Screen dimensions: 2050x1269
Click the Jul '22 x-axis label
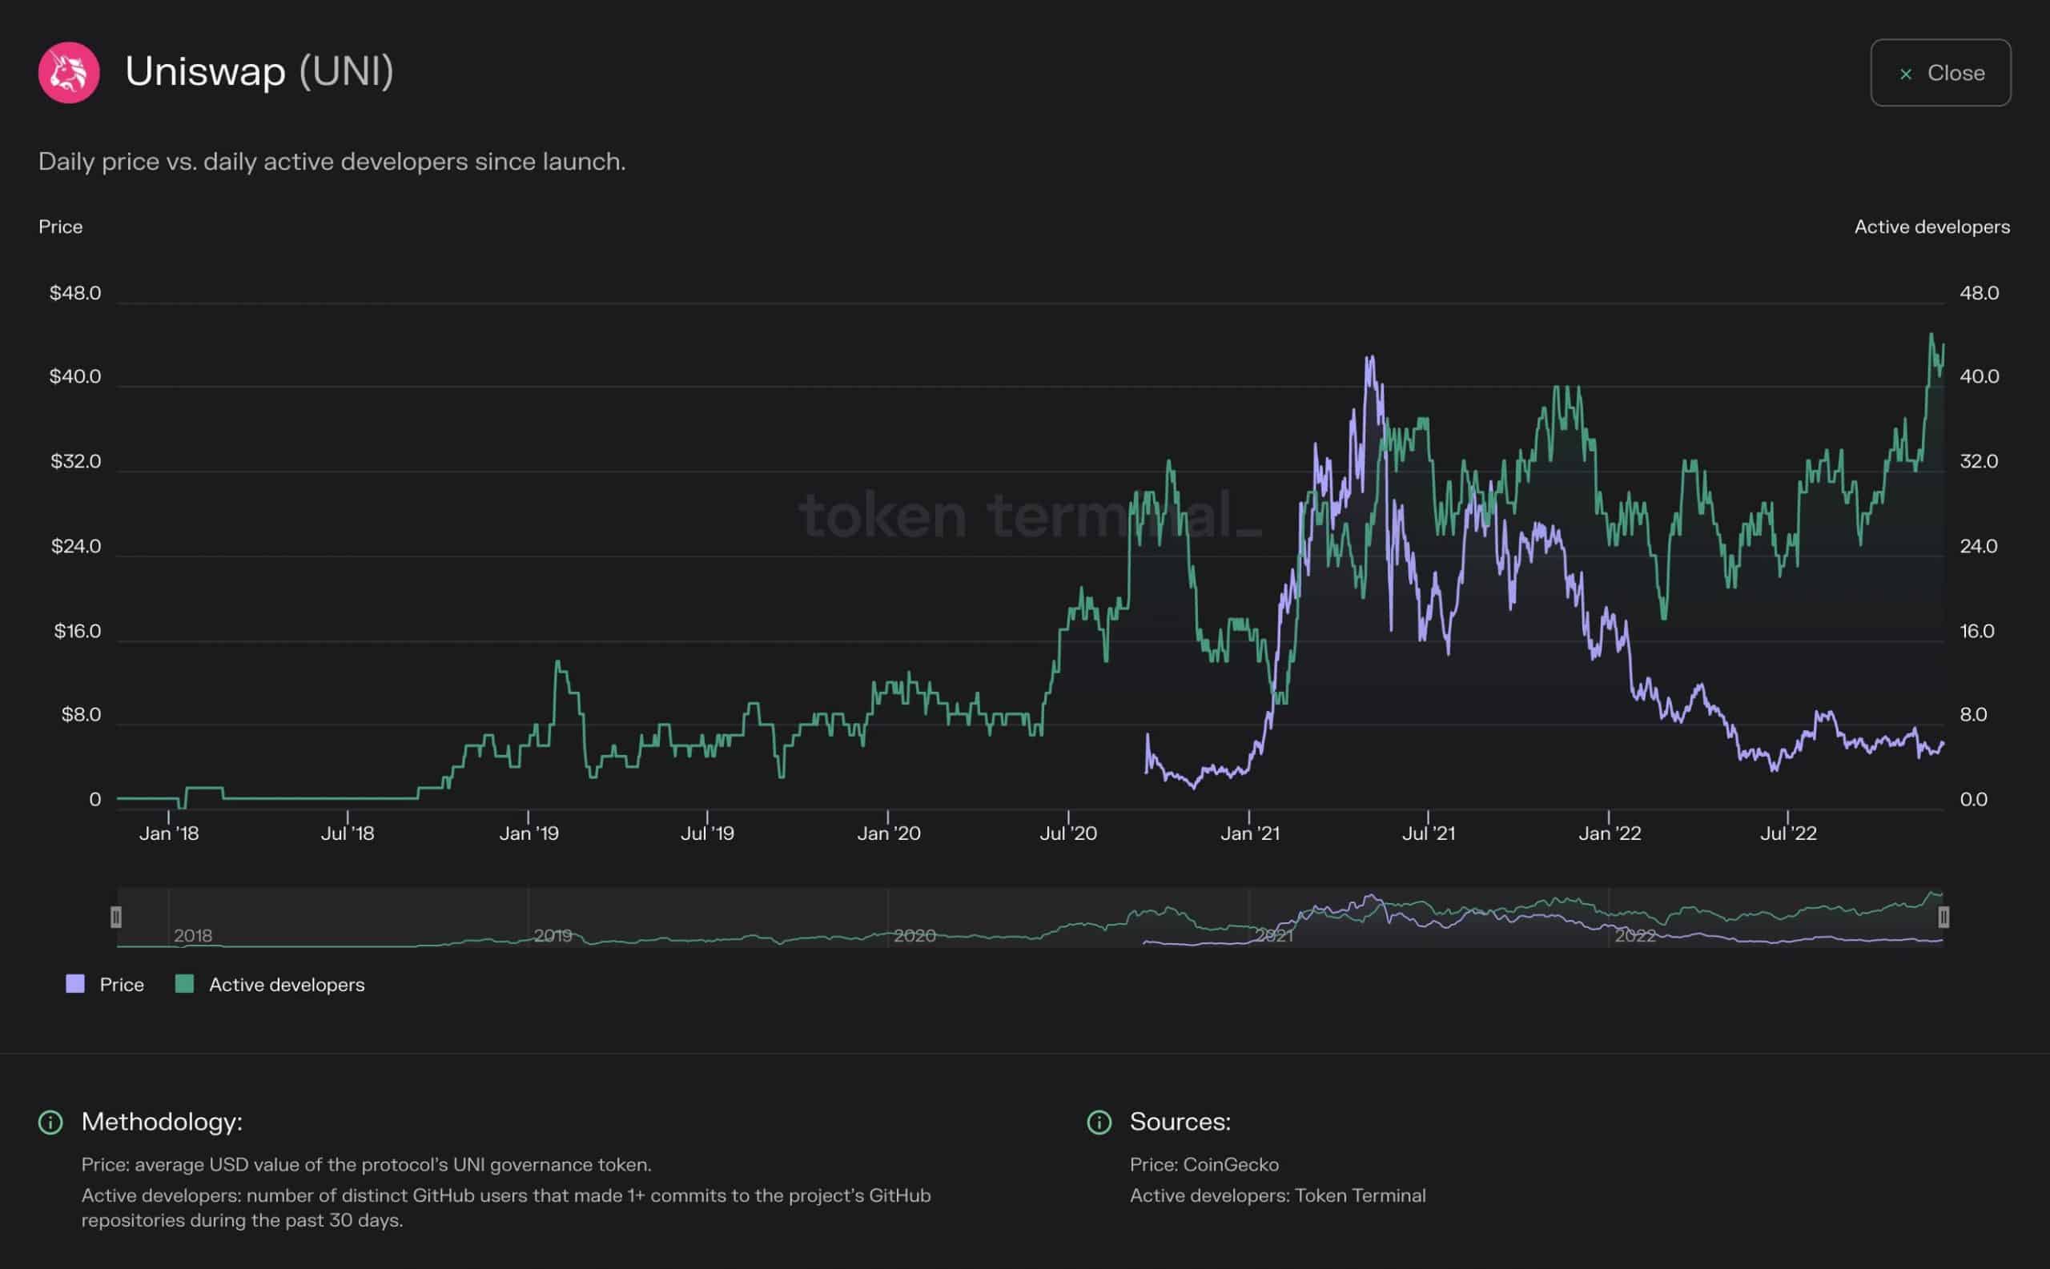(x=1788, y=833)
